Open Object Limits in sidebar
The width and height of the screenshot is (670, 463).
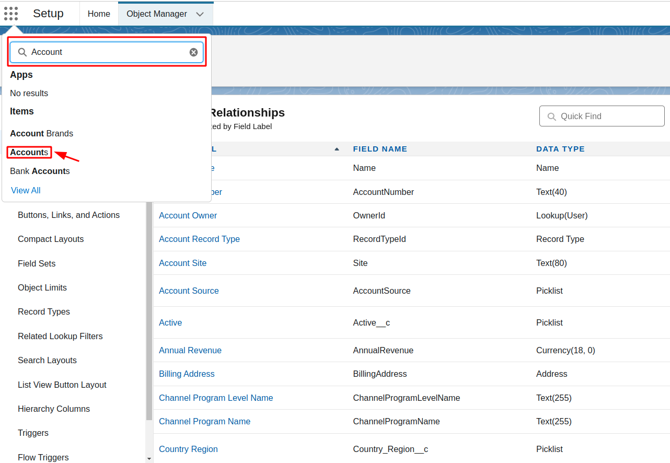[42, 287]
